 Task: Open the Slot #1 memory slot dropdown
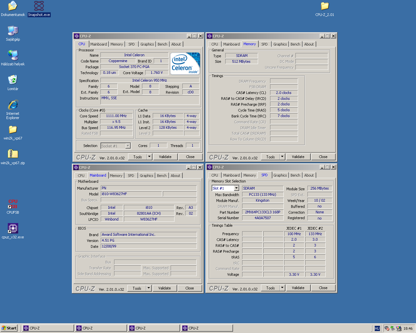(x=236, y=188)
